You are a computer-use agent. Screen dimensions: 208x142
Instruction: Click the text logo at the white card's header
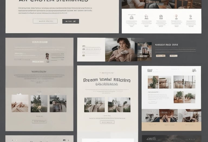[150, 70]
